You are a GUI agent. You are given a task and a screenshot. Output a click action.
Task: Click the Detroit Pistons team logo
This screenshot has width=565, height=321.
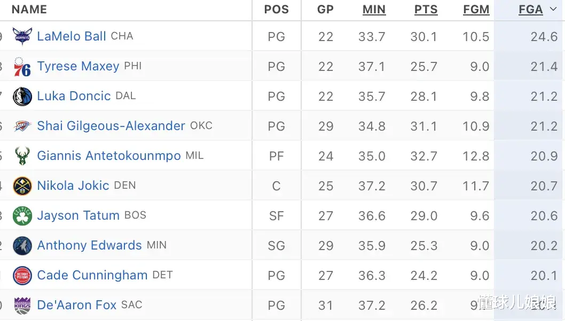tap(22, 275)
